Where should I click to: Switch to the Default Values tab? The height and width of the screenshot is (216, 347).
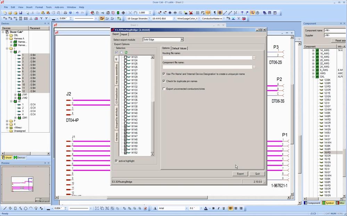(179, 48)
